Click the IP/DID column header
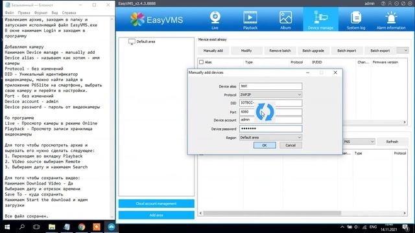Screen dimensions: 415x233 (x=317, y=62)
